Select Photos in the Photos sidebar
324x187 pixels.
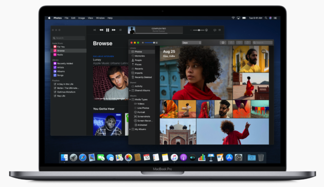[x=142, y=51]
